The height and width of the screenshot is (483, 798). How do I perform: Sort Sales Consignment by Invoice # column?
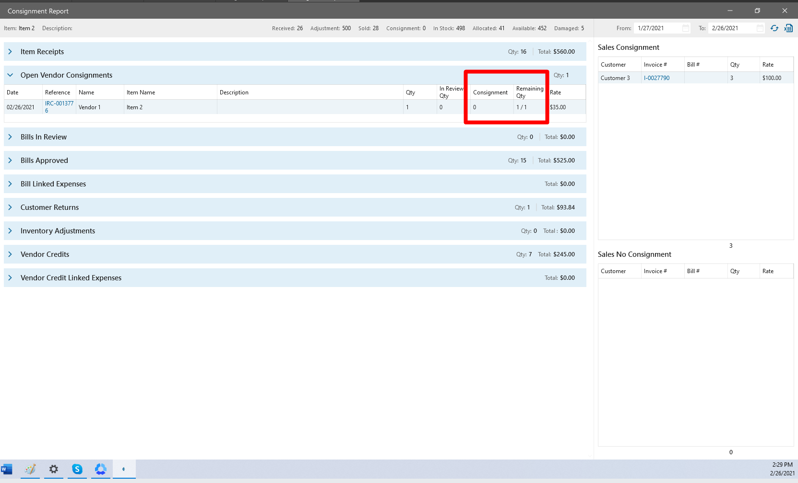click(x=663, y=65)
